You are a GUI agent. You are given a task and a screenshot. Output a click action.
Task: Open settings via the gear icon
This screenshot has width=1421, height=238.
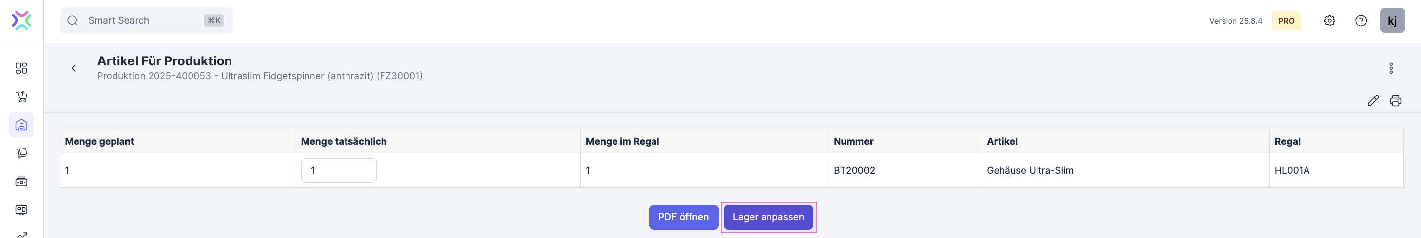coord(1329,20)
